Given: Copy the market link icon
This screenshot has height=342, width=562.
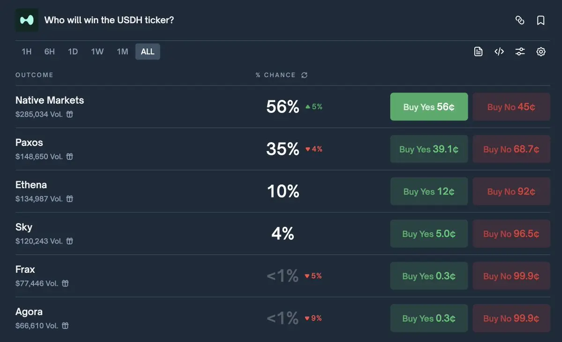Looking at the screenshot, I should point(520,20).
